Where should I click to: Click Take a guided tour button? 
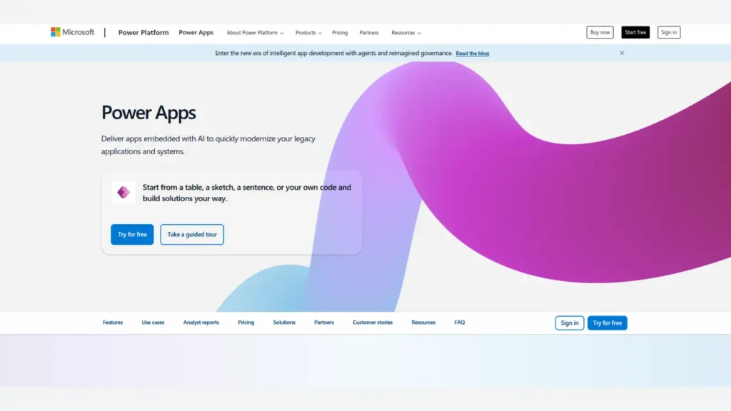(x=191, y=234)
